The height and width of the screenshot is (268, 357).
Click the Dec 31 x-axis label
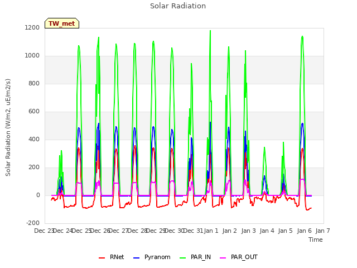pos(193,231)
